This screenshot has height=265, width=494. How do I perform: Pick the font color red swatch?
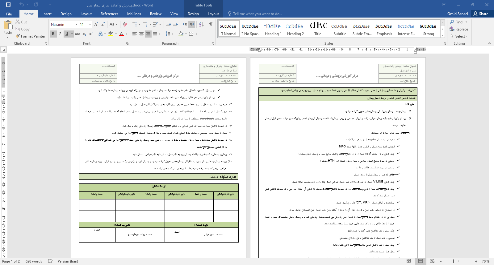pyautogui.click(x=121, y=34)
